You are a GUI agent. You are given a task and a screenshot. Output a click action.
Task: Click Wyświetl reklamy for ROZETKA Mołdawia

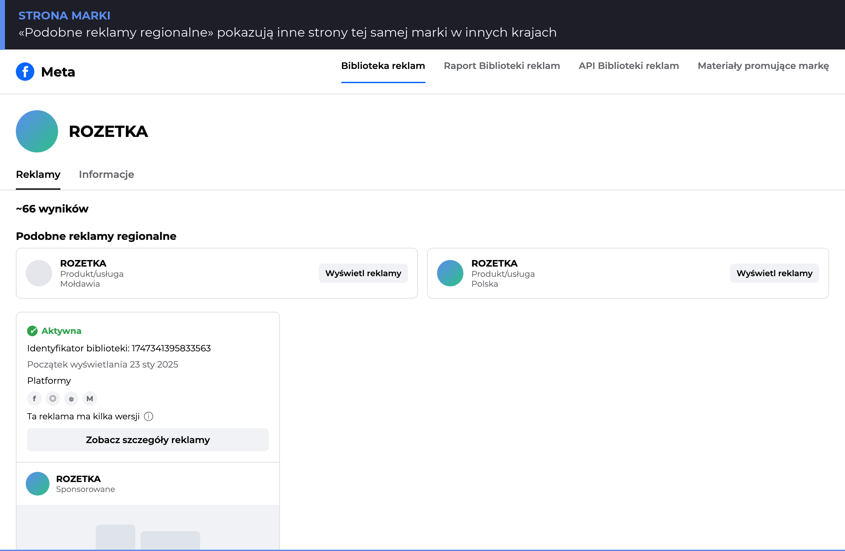click(363, 273)
